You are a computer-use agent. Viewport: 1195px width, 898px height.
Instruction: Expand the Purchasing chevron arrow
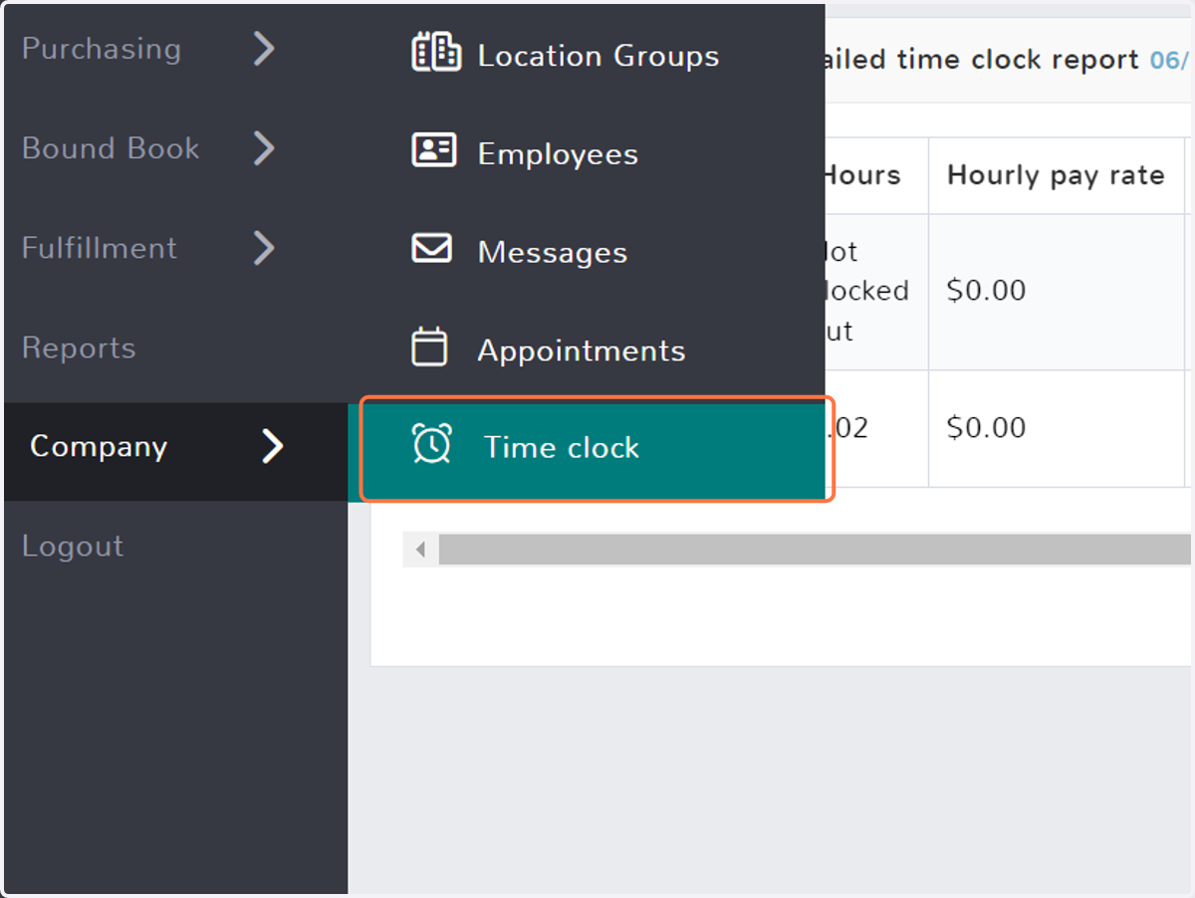pyautogui.click(x=264, y=48)
